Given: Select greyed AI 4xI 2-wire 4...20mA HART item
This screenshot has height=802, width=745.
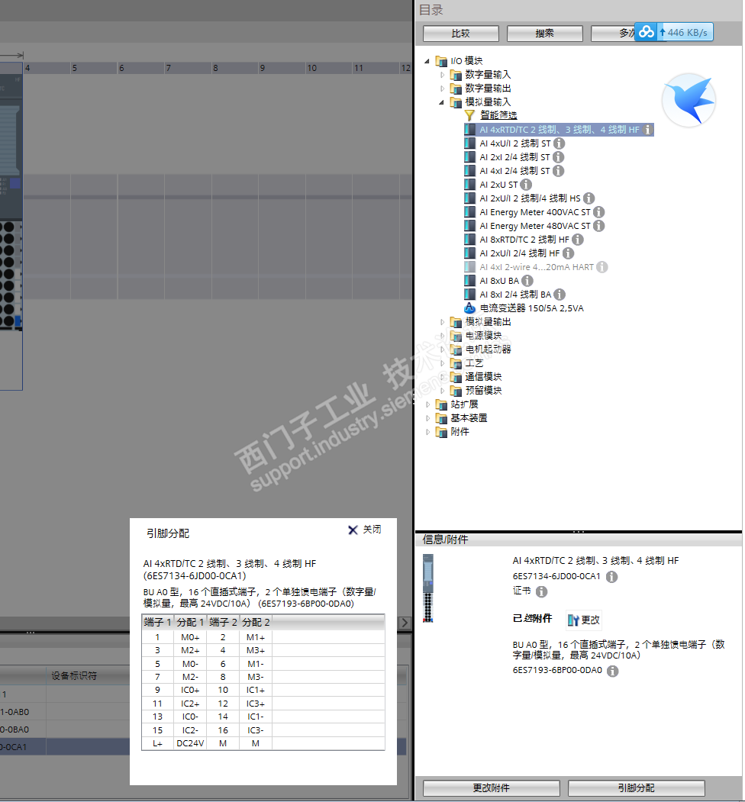Looking at the screenshot, I should point(537,267).
